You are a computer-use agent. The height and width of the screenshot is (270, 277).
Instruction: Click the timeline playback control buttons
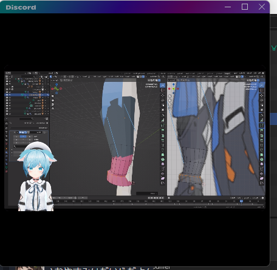(156, 198)
